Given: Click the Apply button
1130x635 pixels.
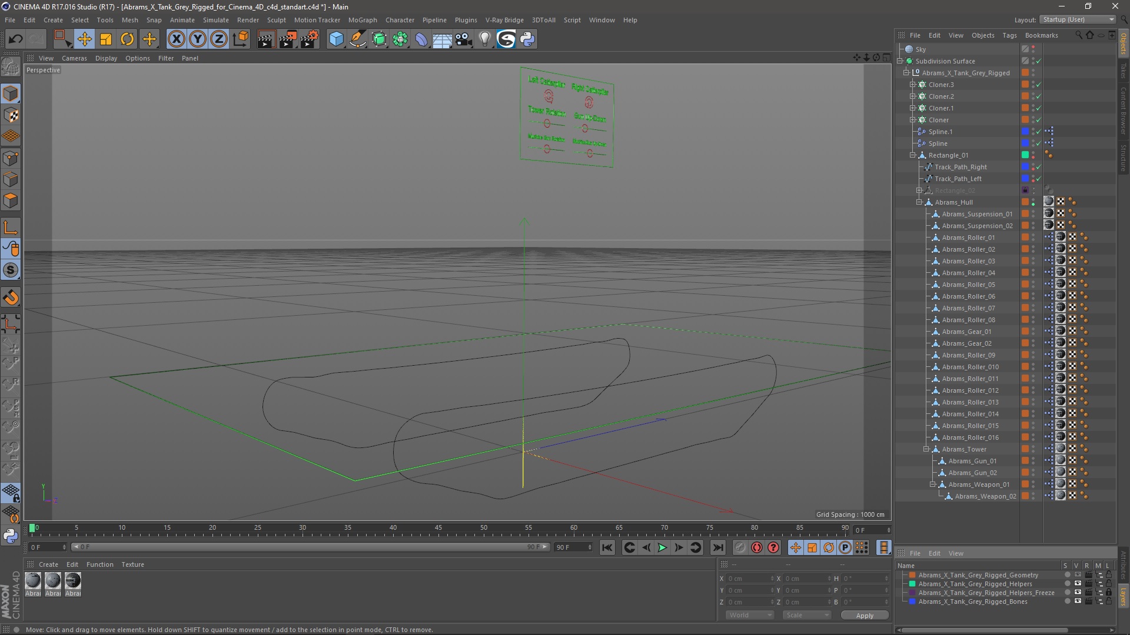Looking at the screenshot, I should pos(864,615).
